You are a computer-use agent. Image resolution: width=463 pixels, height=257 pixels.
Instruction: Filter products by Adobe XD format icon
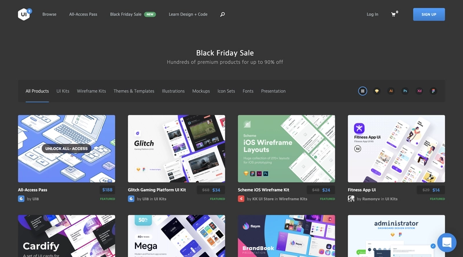(x=419, y=91)
